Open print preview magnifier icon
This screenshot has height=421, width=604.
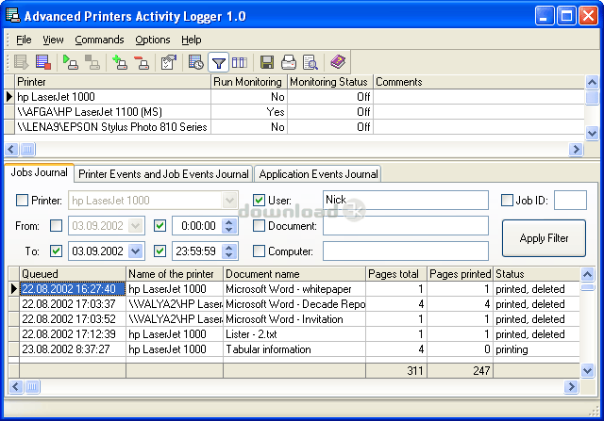pos(310,62)
